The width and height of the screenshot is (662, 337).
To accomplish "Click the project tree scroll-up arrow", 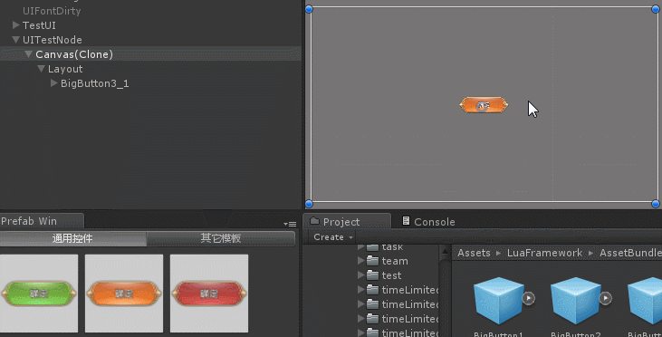I will point(444,252).
